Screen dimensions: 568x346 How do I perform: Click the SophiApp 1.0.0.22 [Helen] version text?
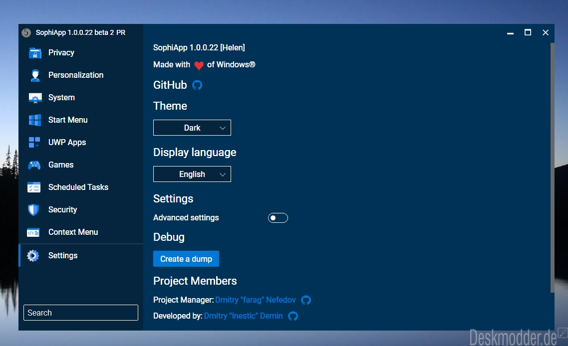[199, 48]
